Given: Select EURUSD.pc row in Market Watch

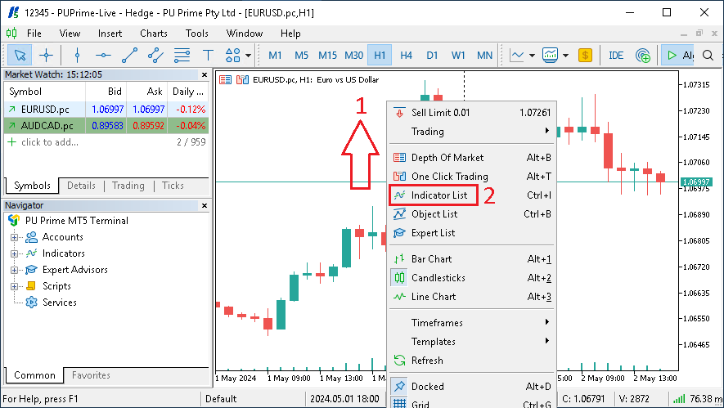Looking at the screenshot, I should coord(106,110).
